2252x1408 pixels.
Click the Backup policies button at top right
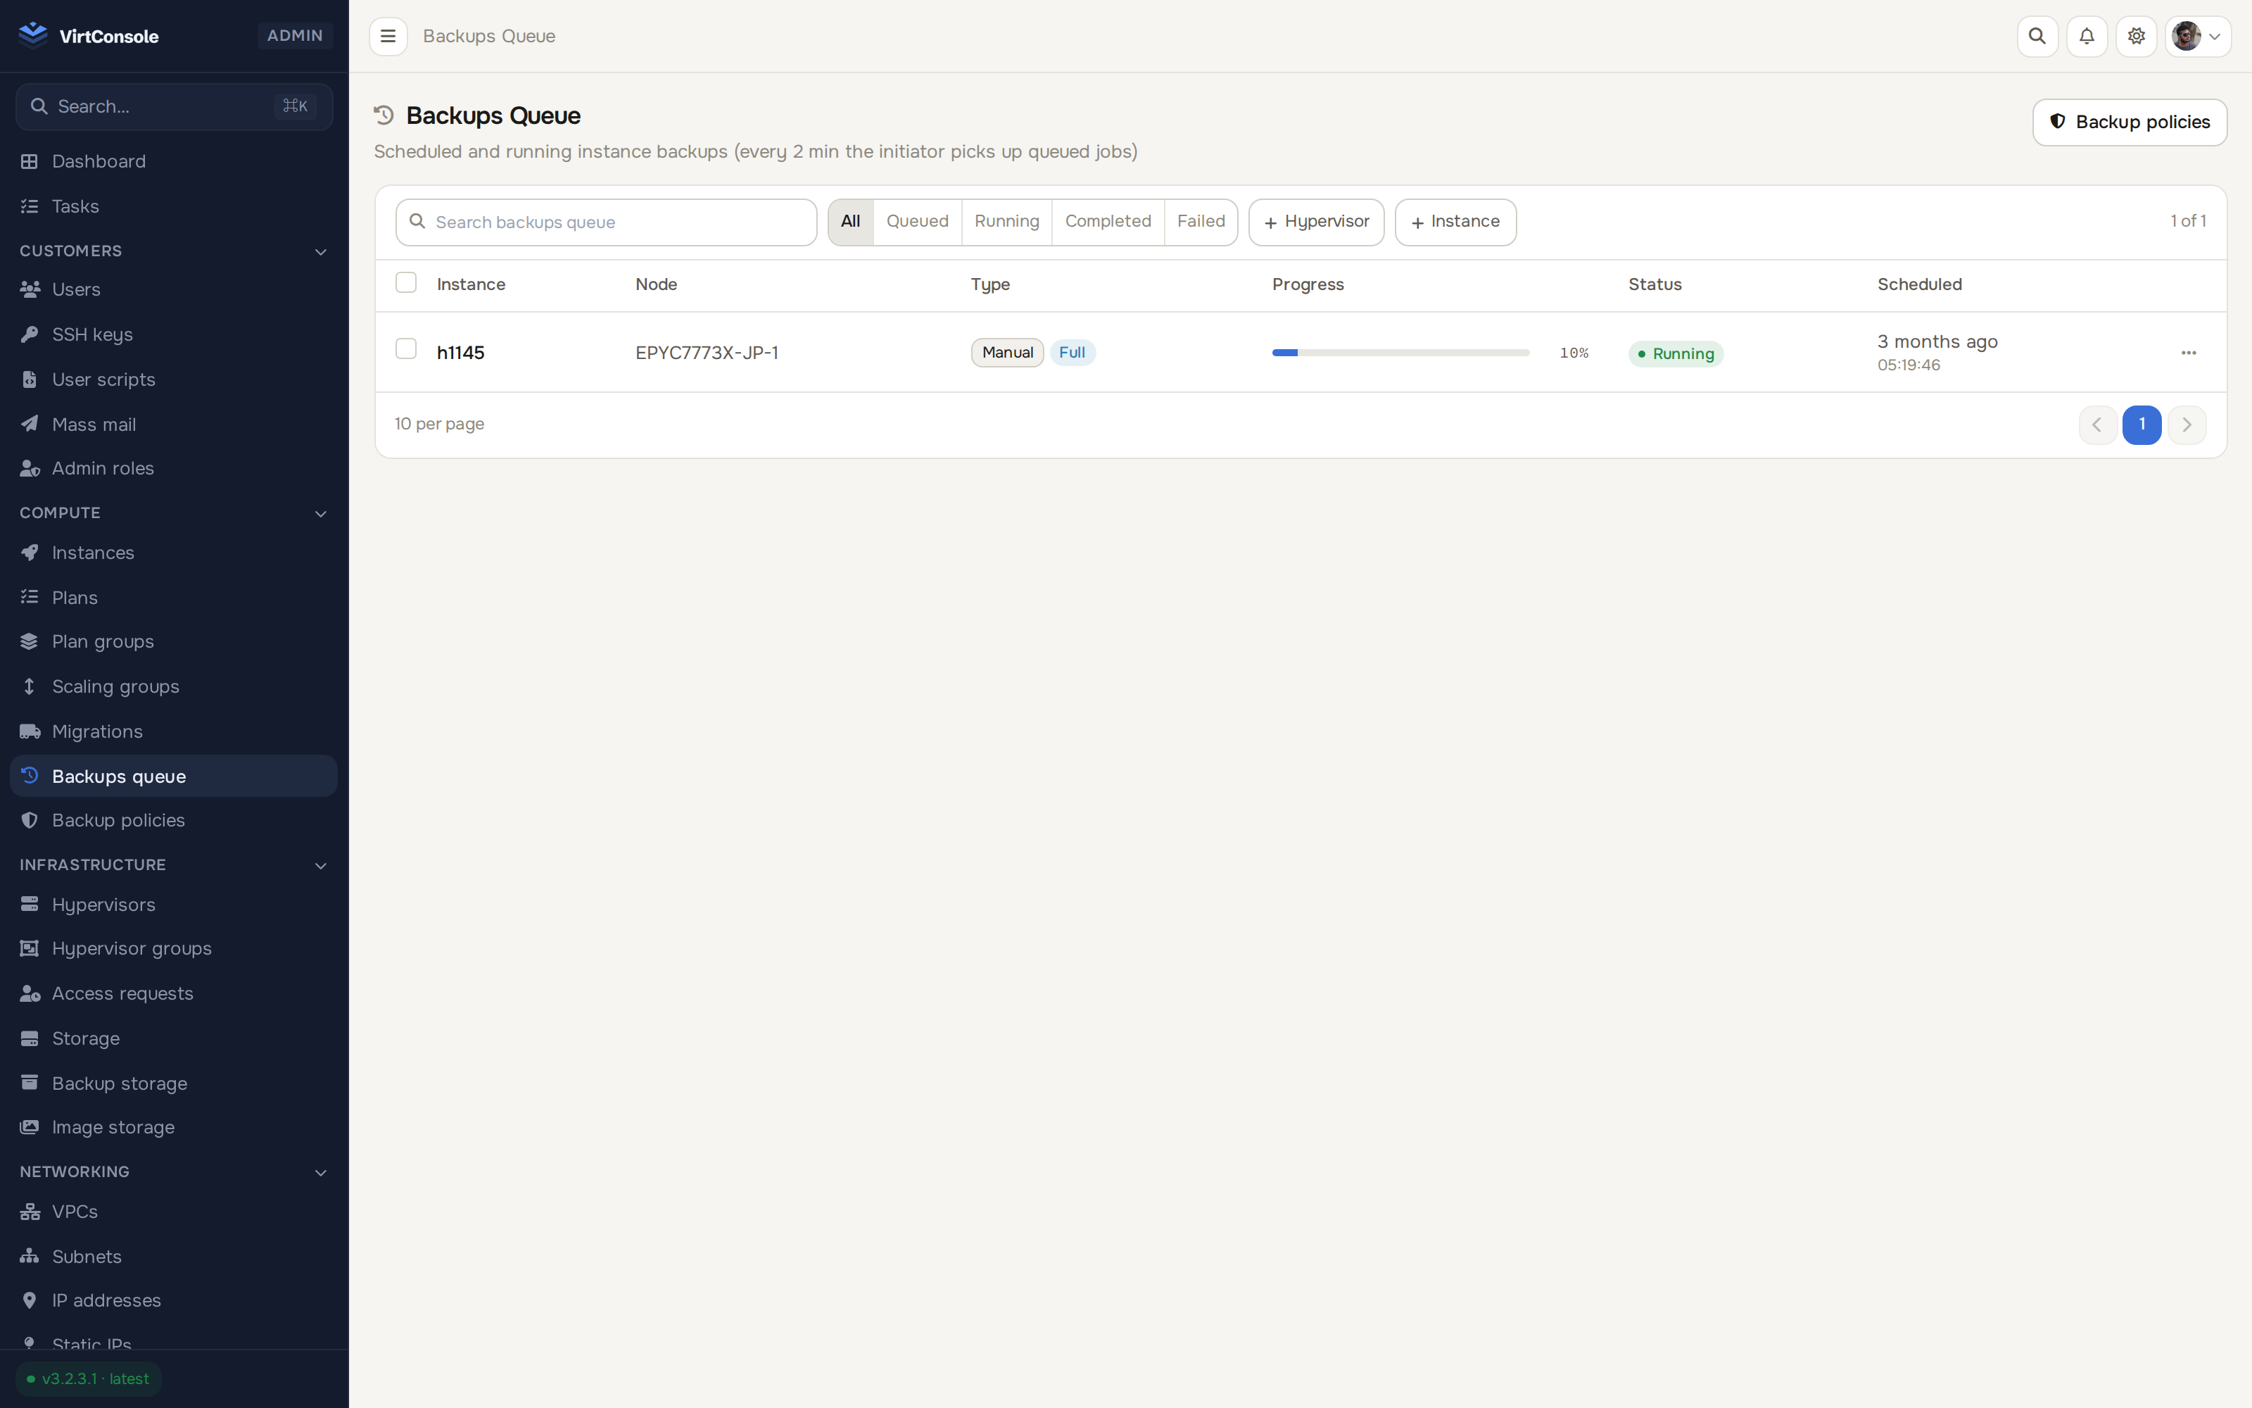click(2129, 122)
